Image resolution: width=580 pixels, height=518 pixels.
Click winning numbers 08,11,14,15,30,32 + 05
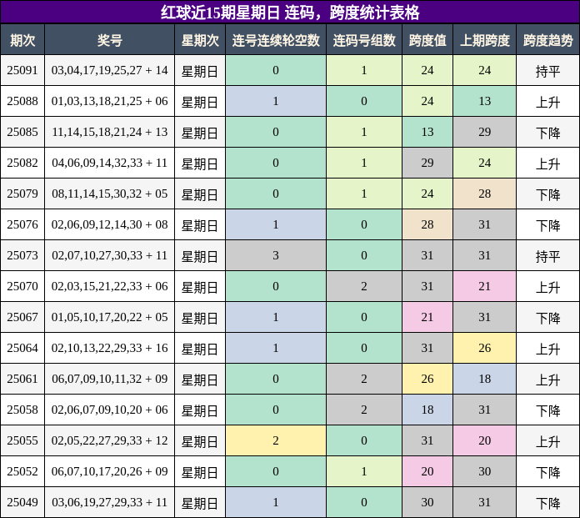109,194
